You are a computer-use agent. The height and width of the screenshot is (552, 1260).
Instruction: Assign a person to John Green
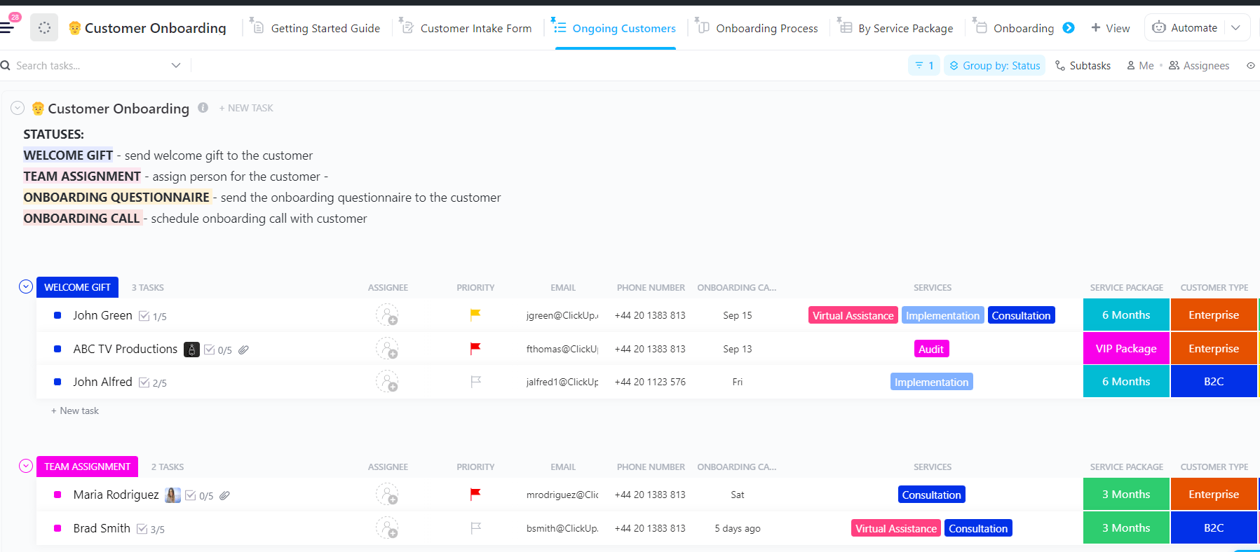(387, 315)
